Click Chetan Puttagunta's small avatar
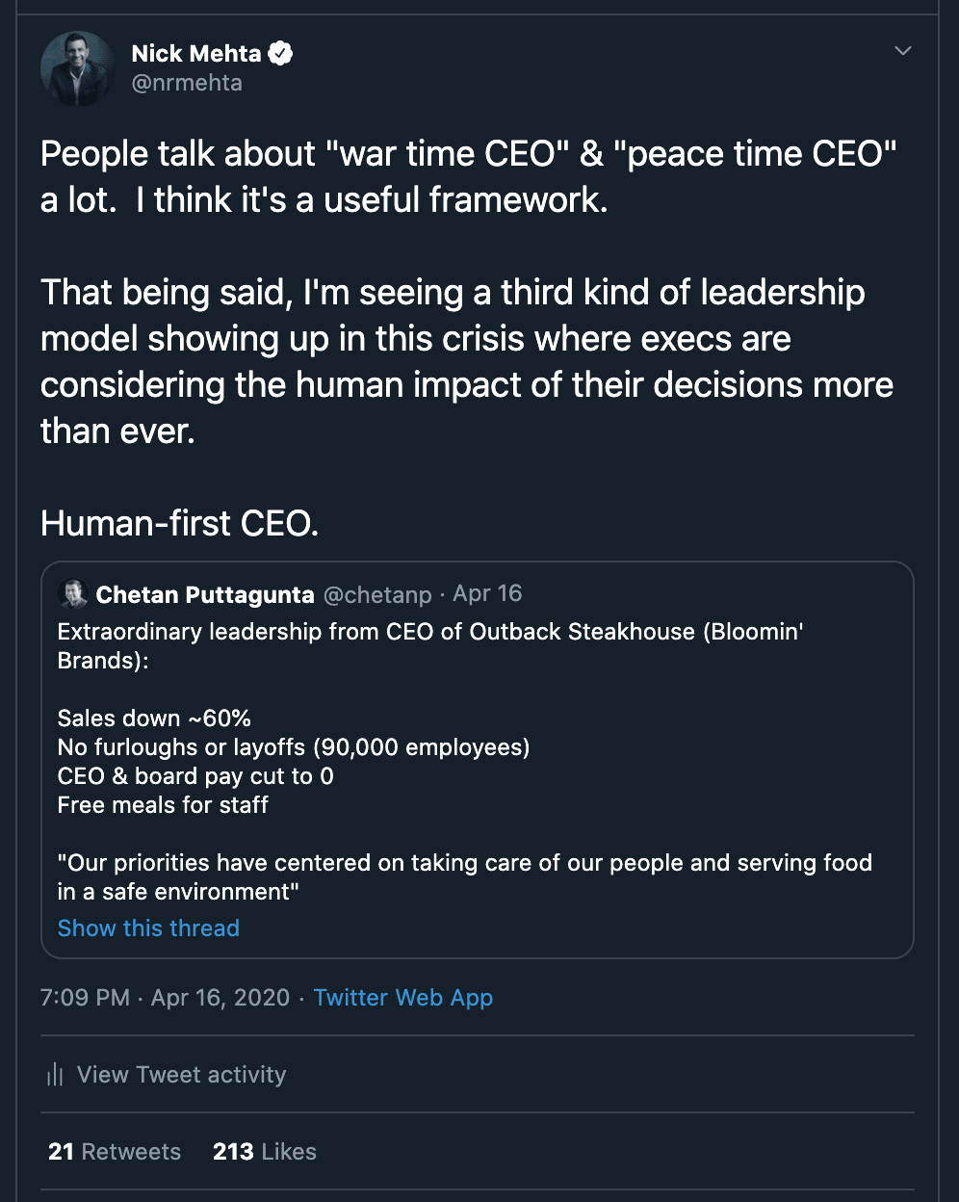This screenshot has width=959, height=1202. coord(73,594)
